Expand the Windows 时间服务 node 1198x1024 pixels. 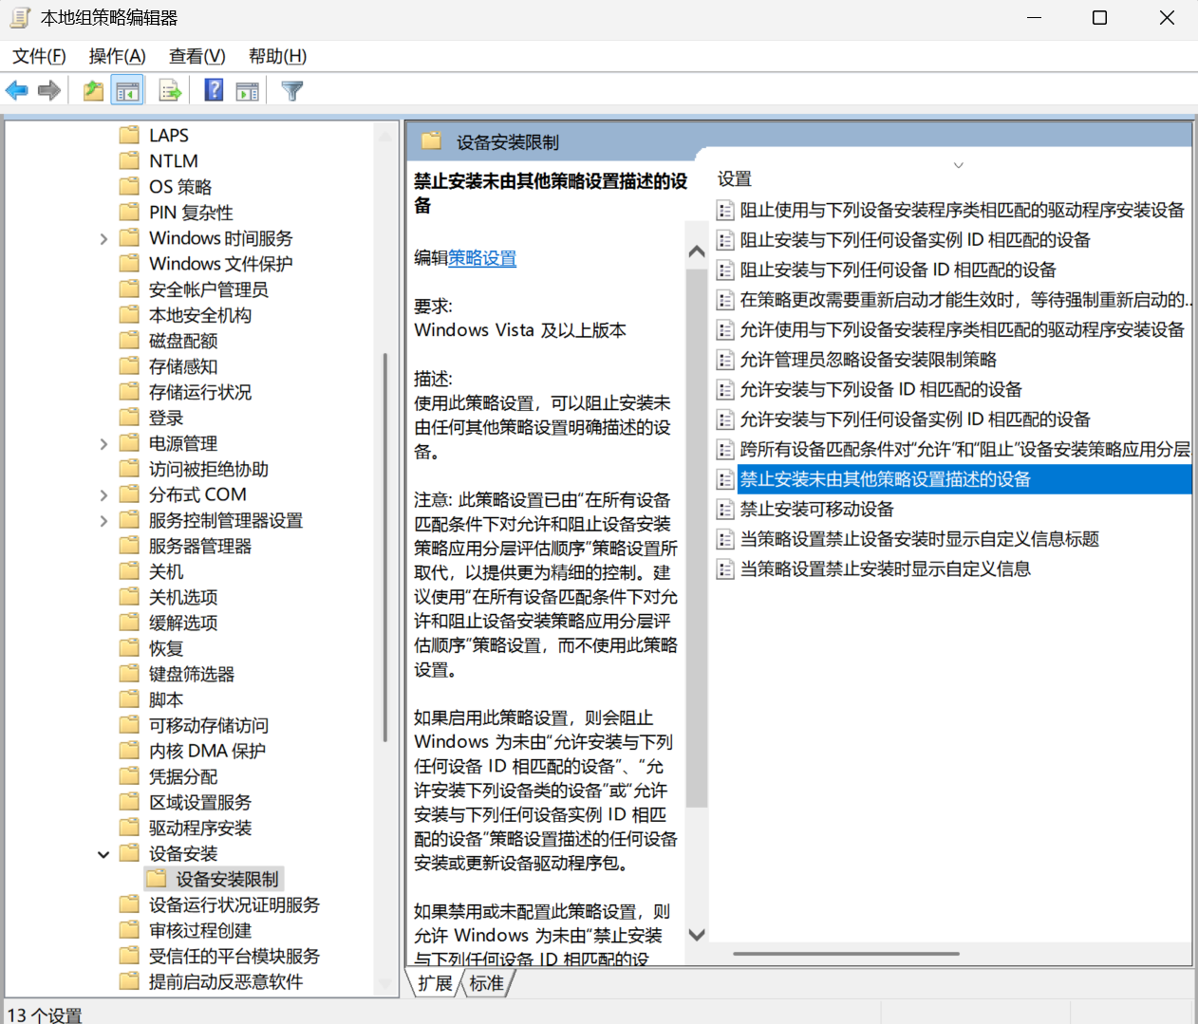[x=103, y=239]
